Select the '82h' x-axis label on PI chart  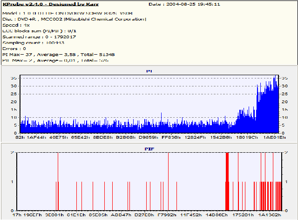[20, 137]
